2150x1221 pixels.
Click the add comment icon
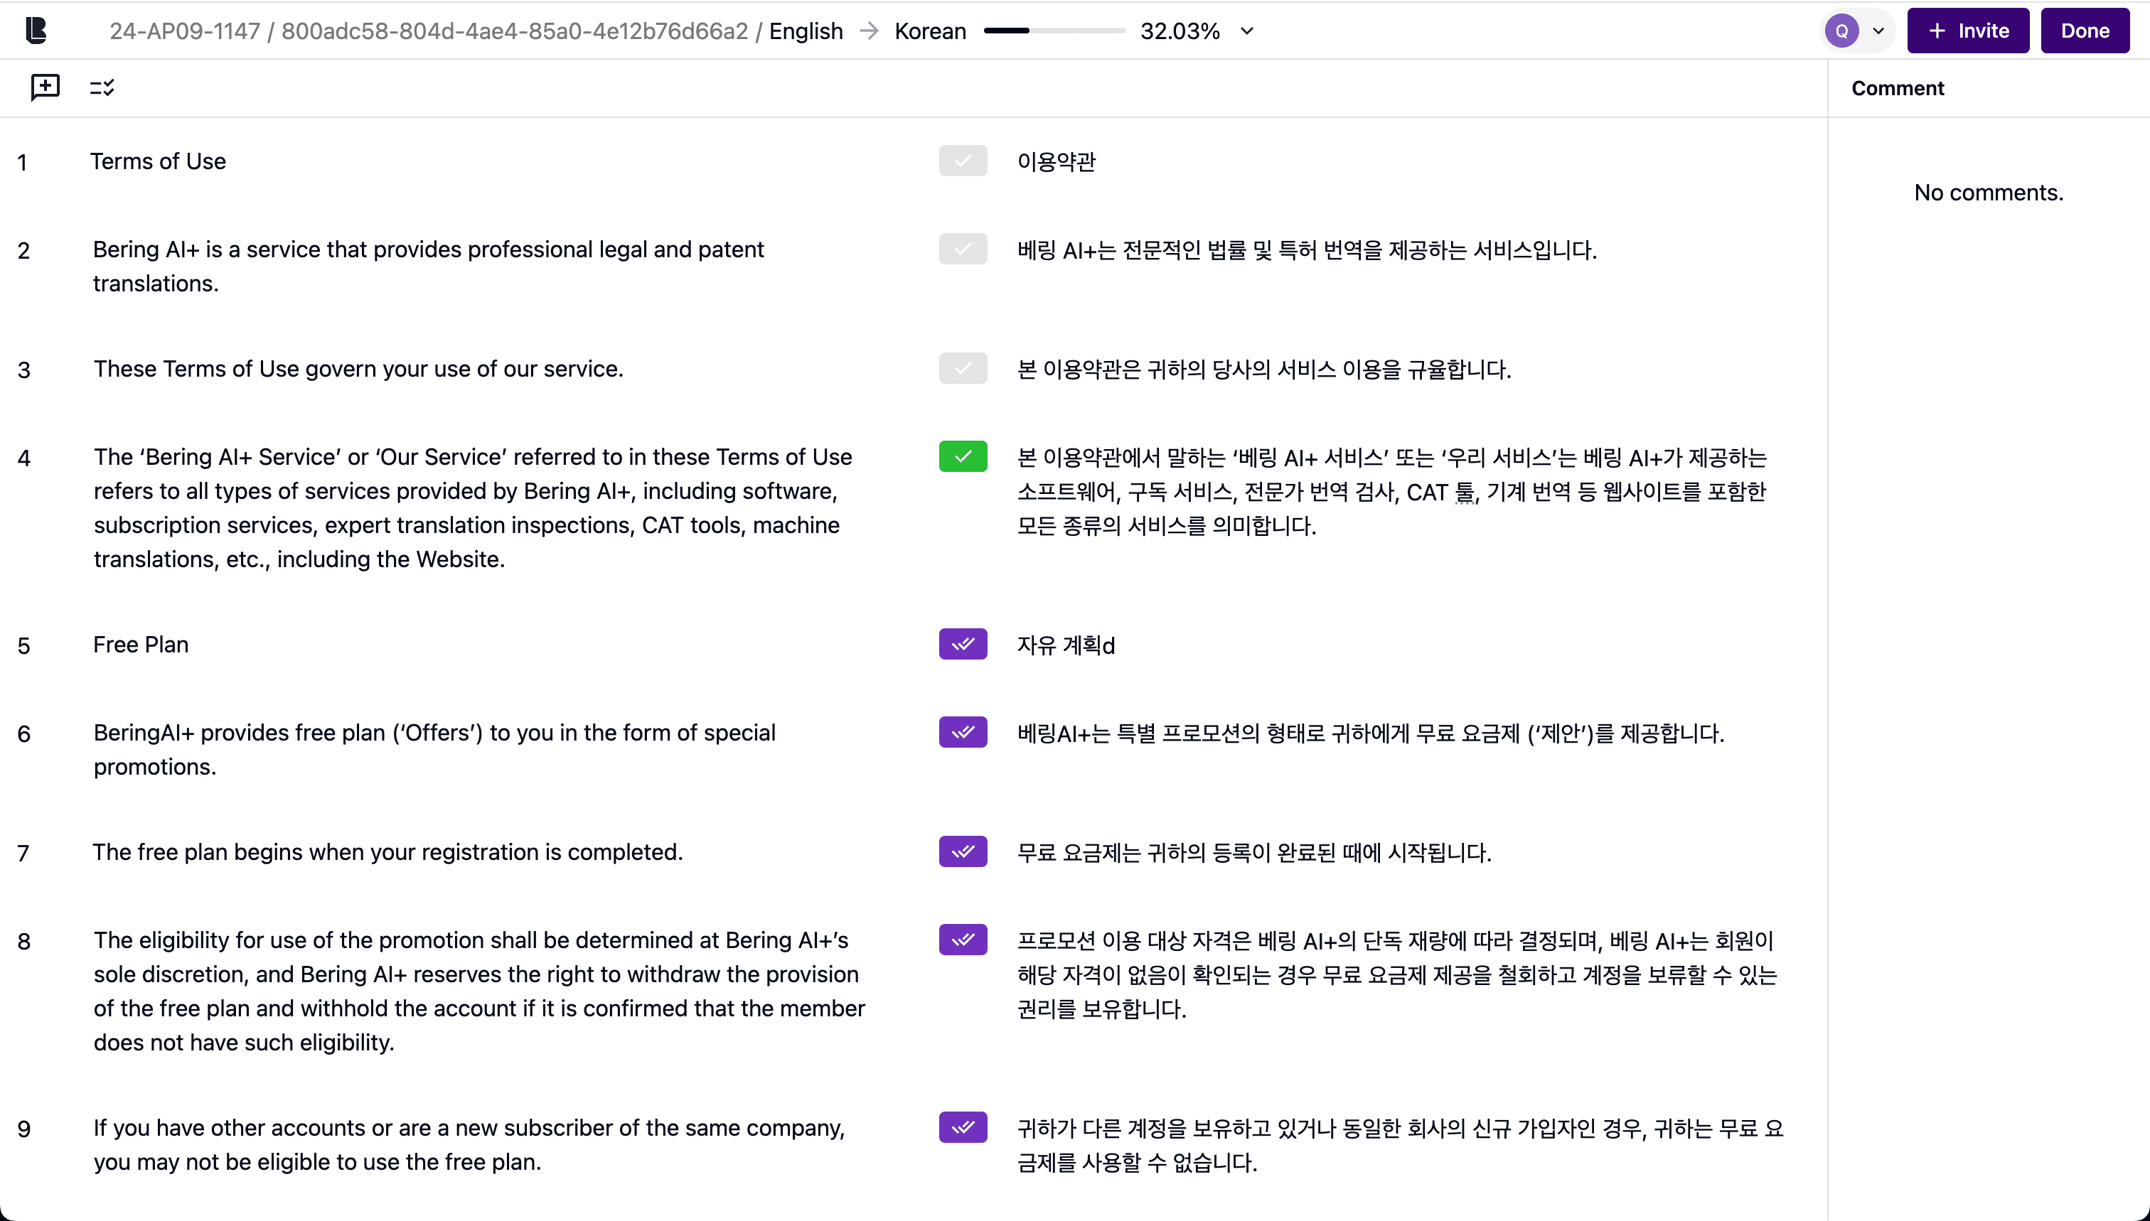(45, 87)
